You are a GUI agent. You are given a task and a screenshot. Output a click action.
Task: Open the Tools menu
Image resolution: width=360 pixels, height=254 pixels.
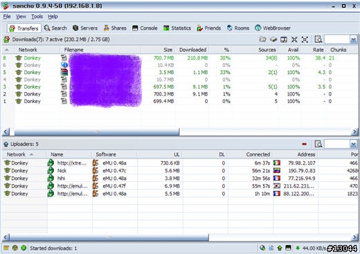click(37, 17)
